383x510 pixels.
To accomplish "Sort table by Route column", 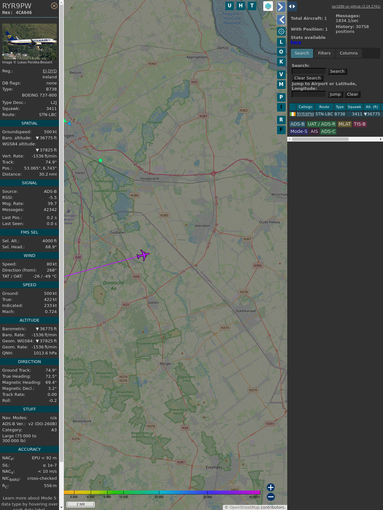I will (324, 107).
